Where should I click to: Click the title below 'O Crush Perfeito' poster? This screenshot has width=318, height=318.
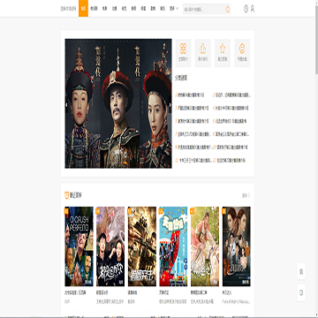75,293
